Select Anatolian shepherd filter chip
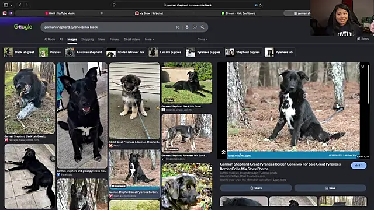This screenshot has width=374, height=210. pyautogui.click(x=84, y=52)
